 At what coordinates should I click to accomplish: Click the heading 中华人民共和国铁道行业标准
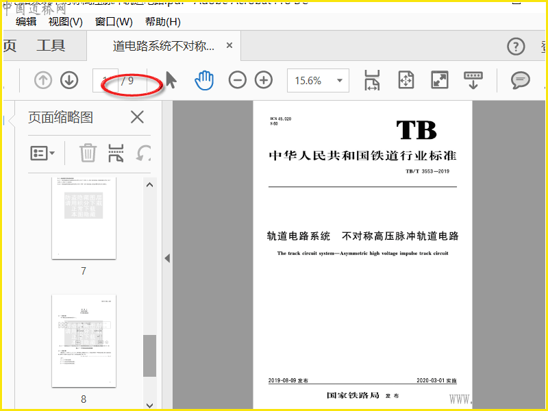[362, 155]
